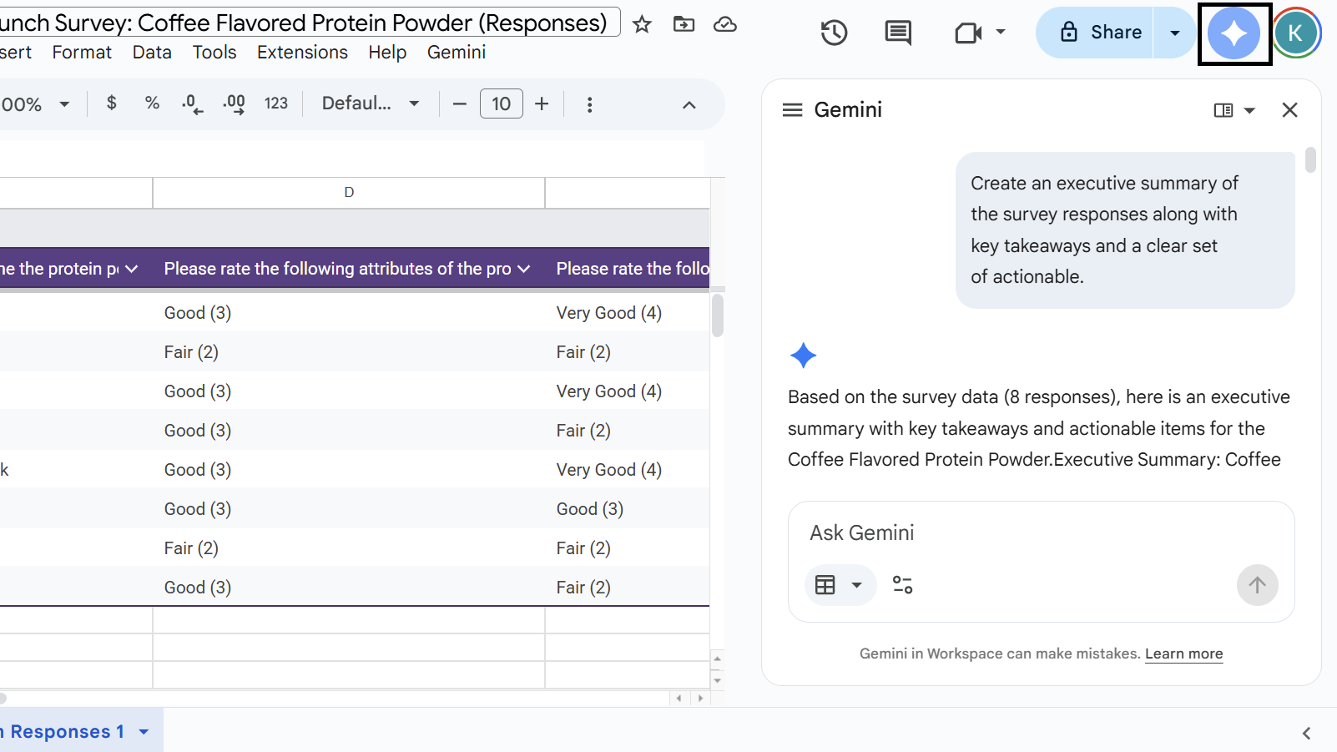Screen dimensions: 1337x752
Task: Open Gemini panel layout dropdown arrow
Action: tap(1249, 110)
